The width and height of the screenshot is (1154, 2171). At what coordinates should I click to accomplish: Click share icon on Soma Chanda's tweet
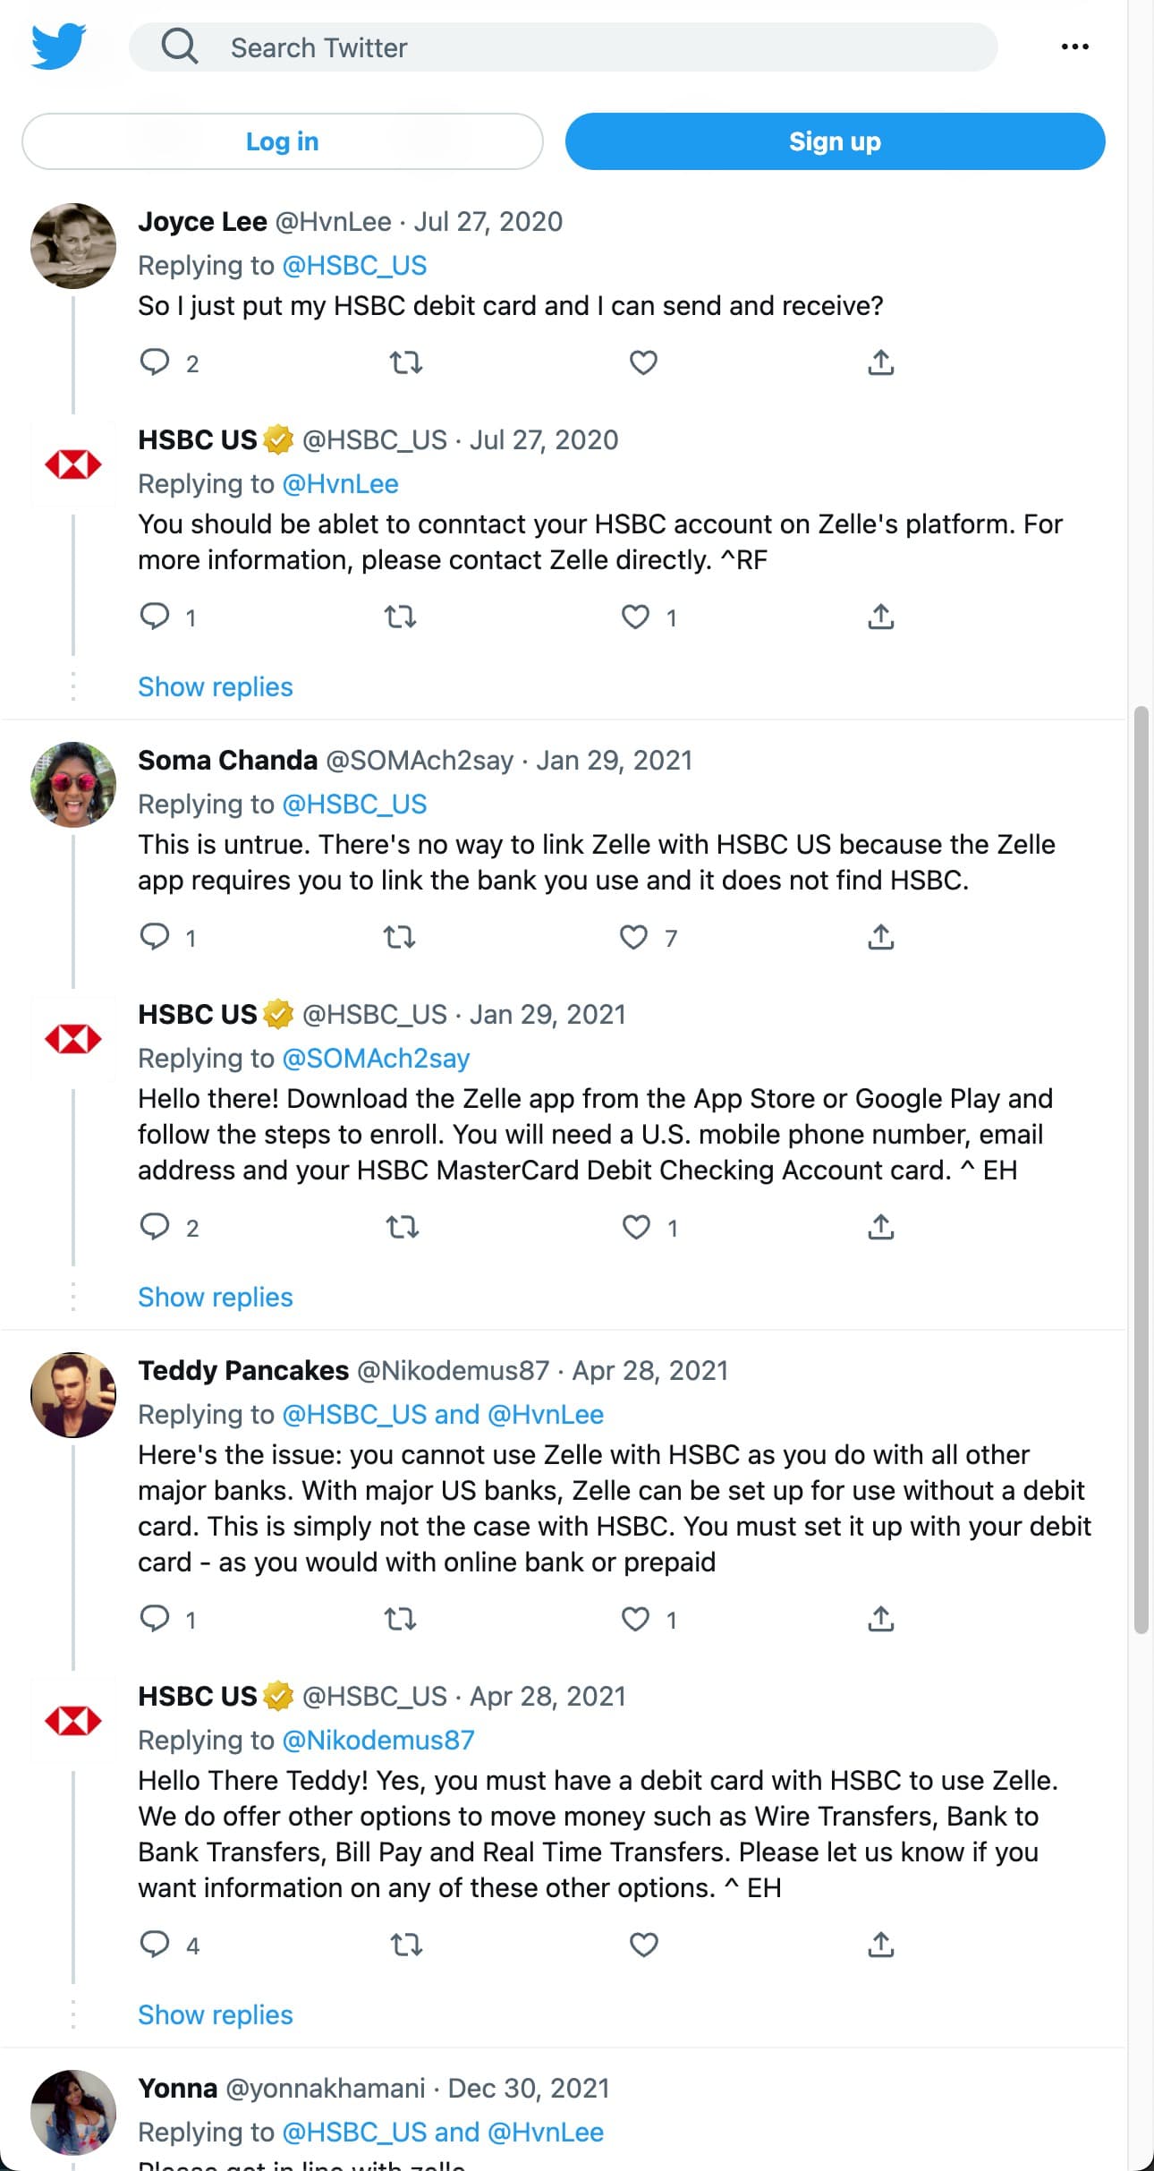(x=881, y=937)
